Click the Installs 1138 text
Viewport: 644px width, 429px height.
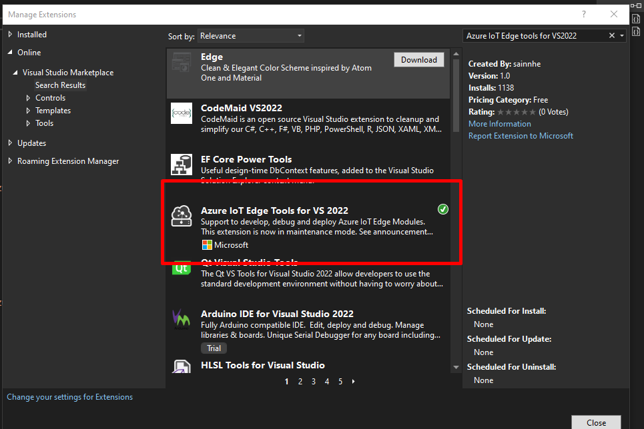point(491,88)
